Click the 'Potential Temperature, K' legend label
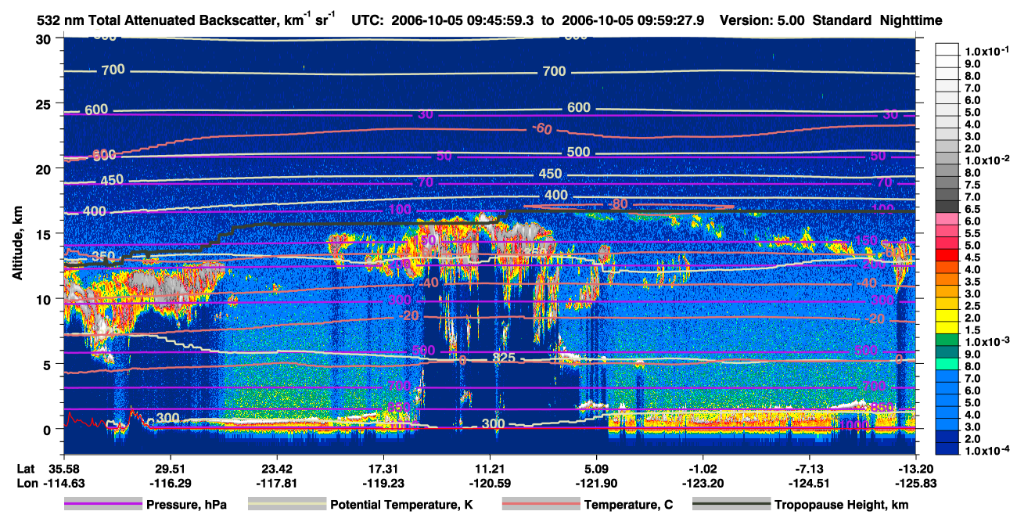1017x522 pixels. point(402,506)
